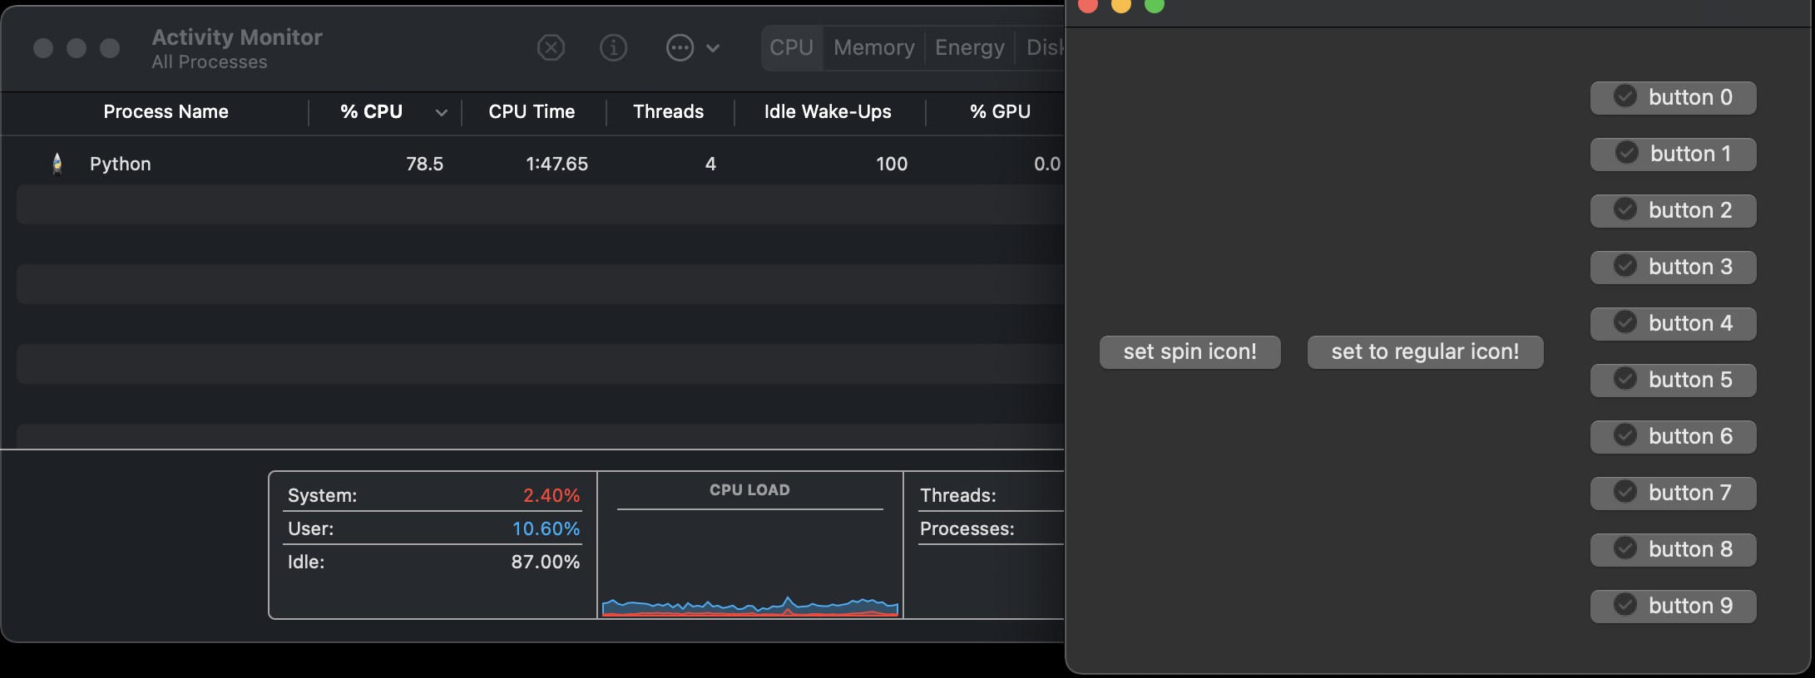Switch to the Memory tab
This screenshot has height=678, width=1815.
pos(874,47)
